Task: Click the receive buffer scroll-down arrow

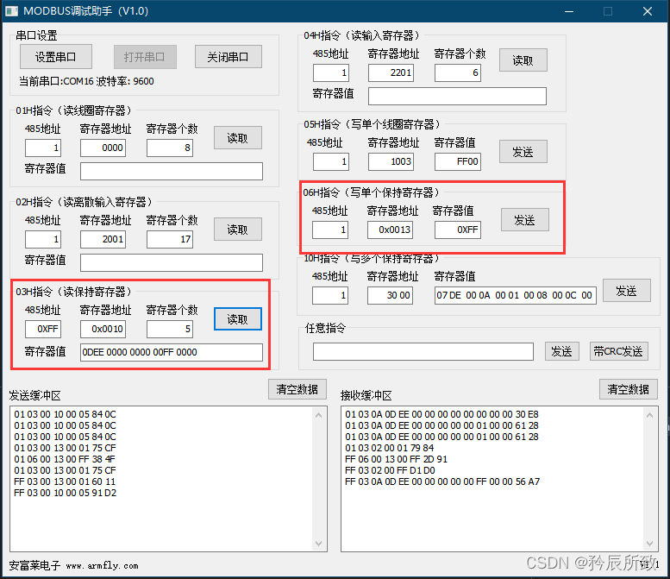Action: 650,544
